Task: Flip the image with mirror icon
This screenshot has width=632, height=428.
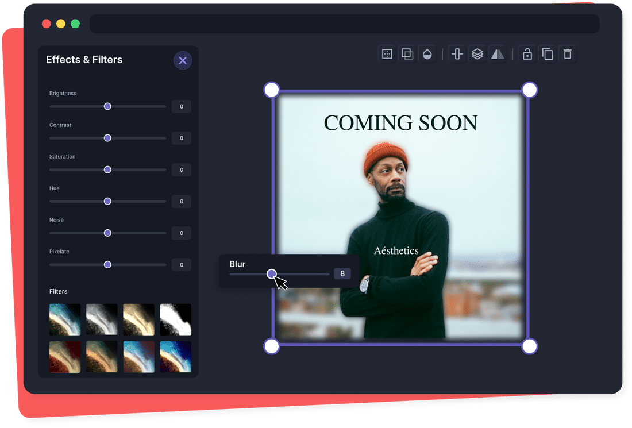Action: (x=498, y=53)
